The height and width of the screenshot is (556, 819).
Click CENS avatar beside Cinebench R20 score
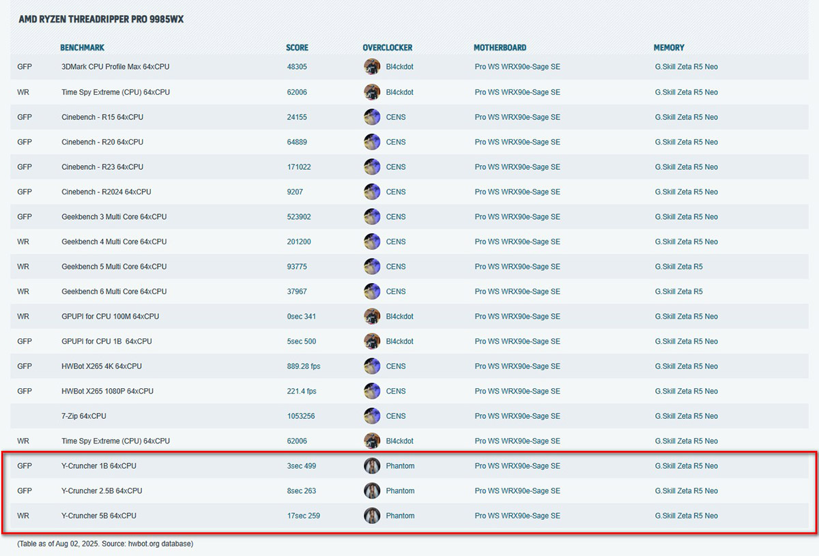[x=372, y=142]
